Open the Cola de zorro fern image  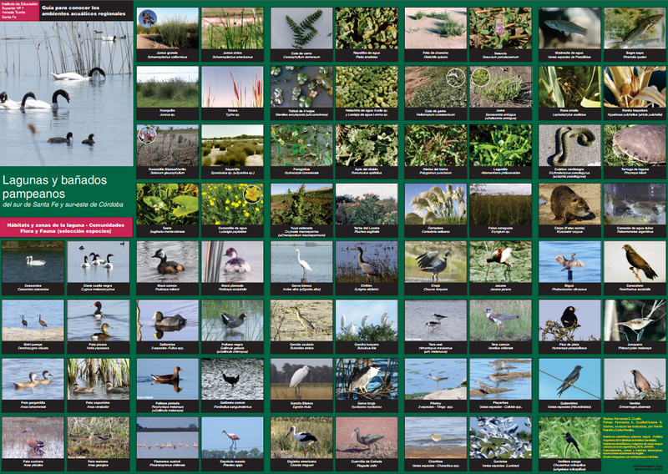coord(300,28)
